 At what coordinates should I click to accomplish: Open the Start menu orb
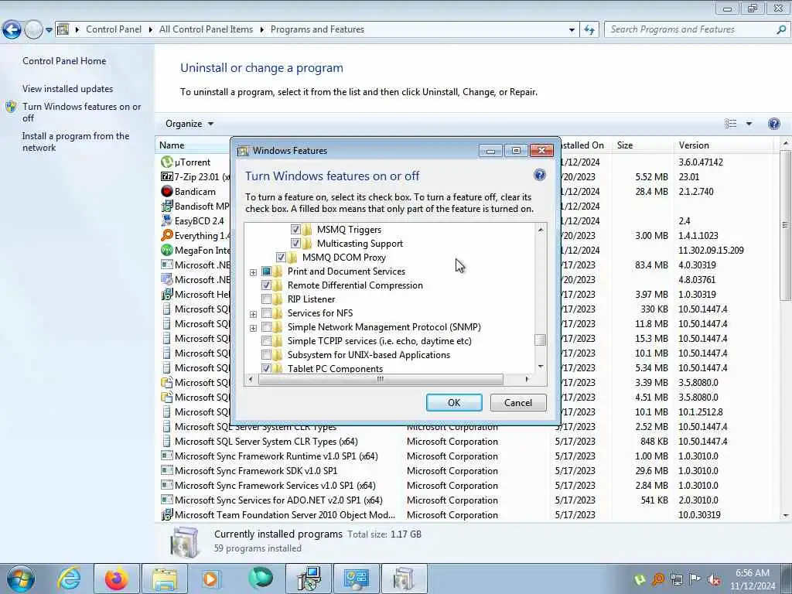coord(21,579)
